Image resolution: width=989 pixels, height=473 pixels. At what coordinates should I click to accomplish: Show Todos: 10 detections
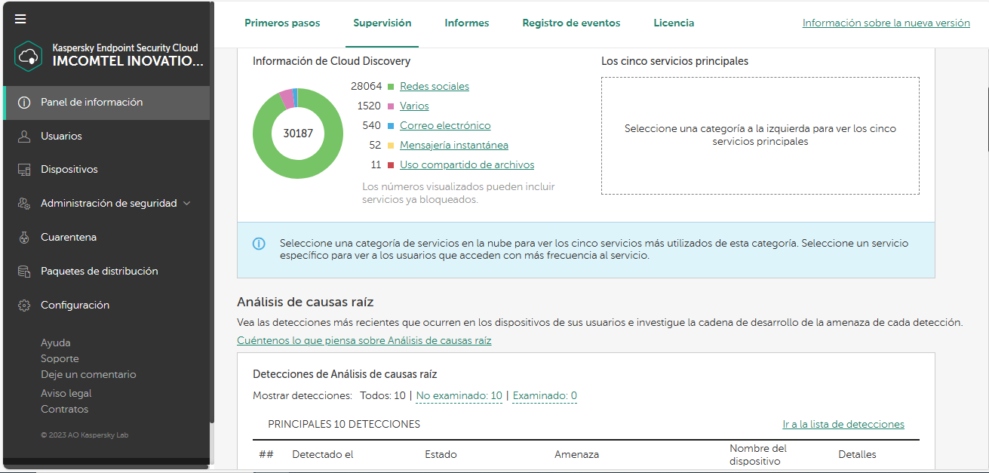(x=382, y=396)
